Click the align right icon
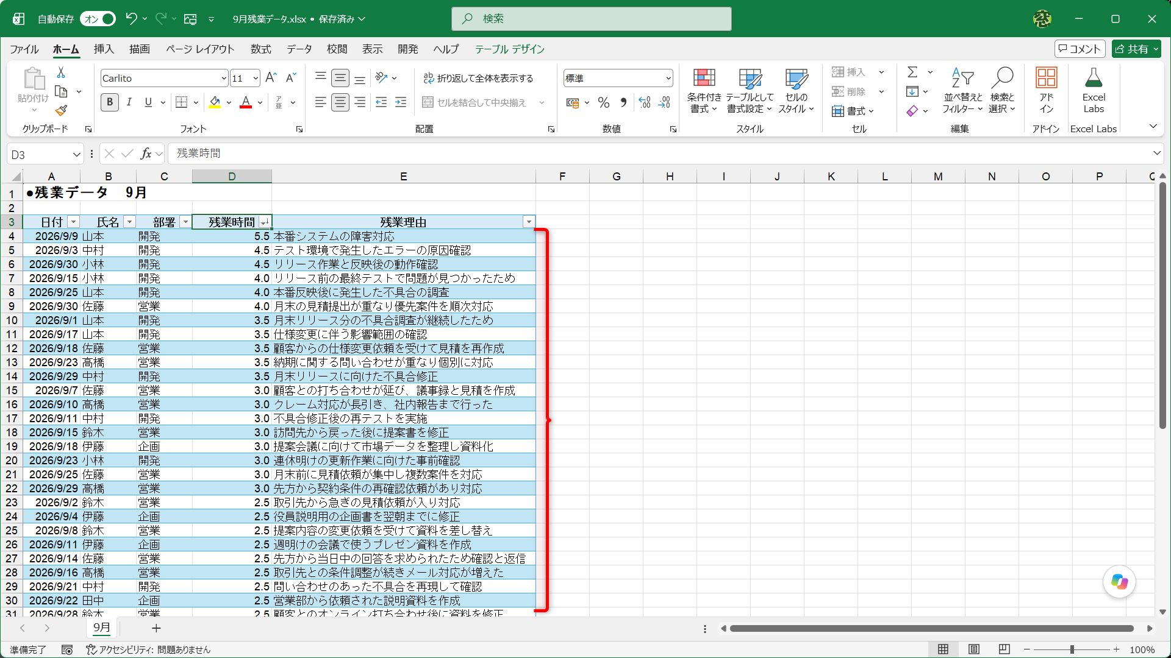Screen dimensions: 1171x658 click(x=360, y=102)
